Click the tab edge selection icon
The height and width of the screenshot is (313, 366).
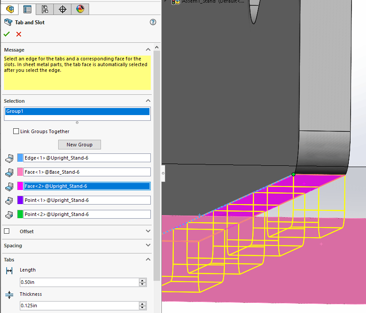[9, 158]
